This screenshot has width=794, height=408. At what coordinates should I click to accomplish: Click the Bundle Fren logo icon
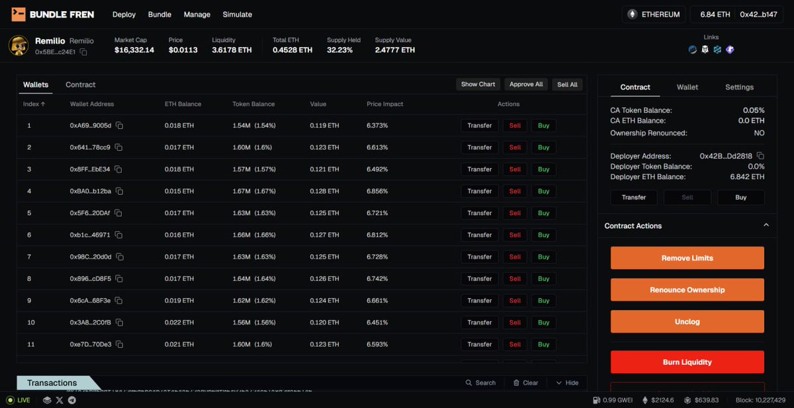[x=19, y=14]
